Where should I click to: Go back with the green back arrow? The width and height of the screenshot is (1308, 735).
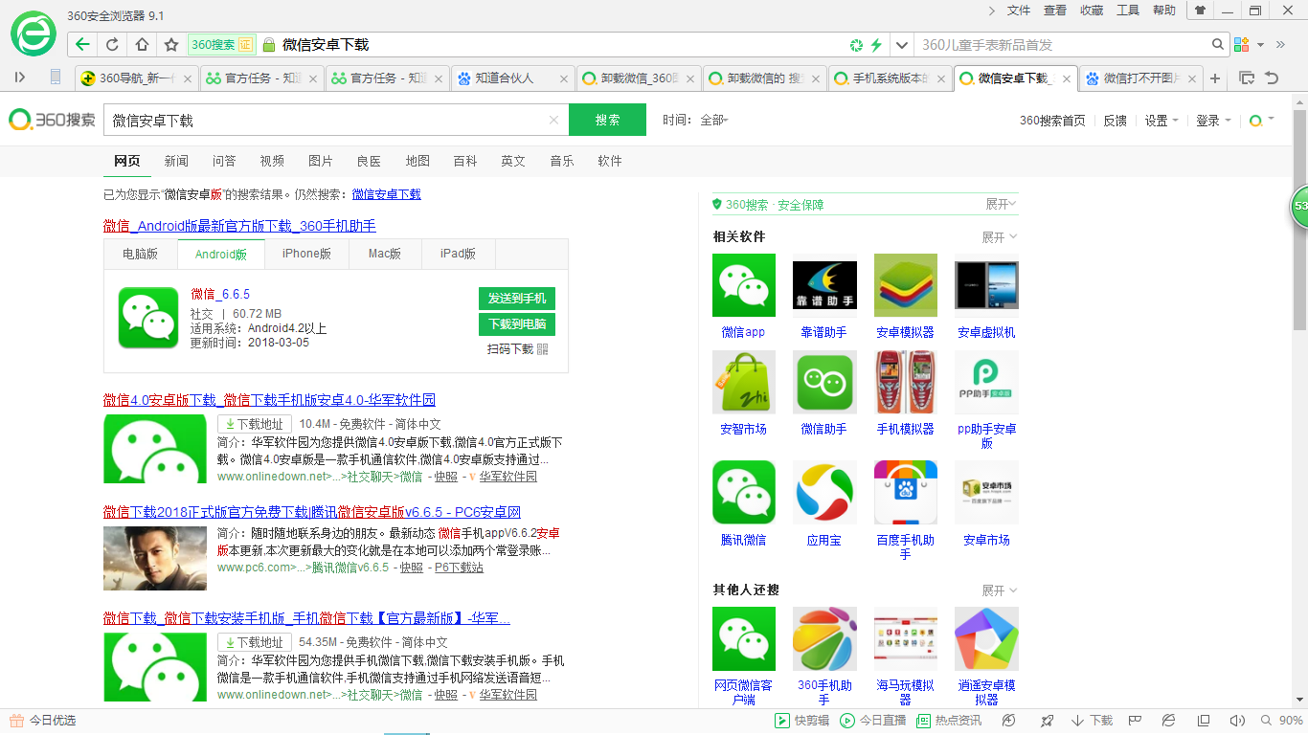[x=83, y=44]
